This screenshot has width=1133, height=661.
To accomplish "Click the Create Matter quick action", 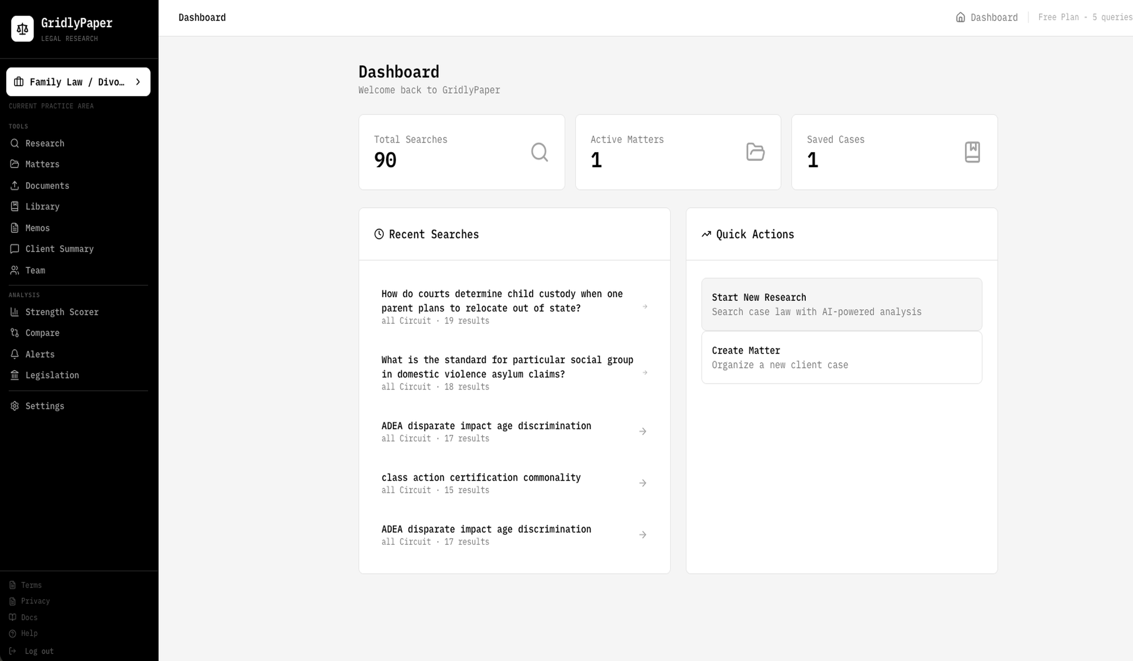I will click(x=842, y=357).
